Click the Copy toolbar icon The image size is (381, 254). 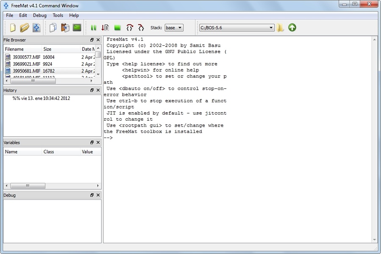53,28
